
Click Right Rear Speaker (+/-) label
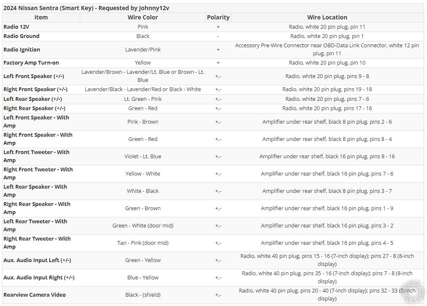[34, 108]
